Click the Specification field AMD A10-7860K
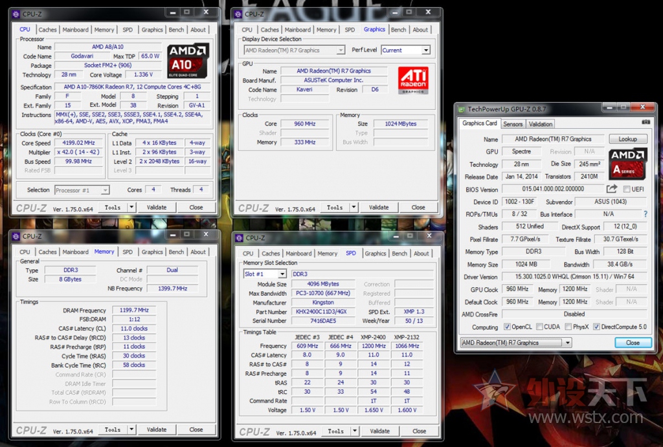The width and height of the screenshot is (663, 447). click(132, 87)
